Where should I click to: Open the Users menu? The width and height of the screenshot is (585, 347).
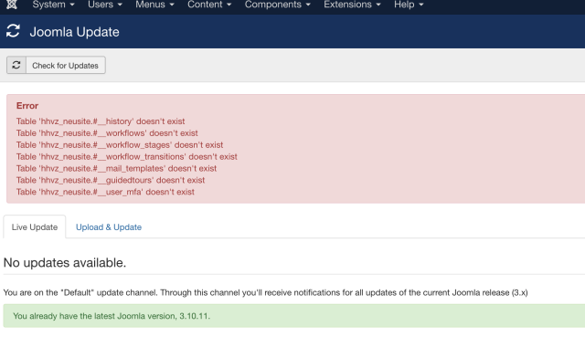click(x=105, y=5)
